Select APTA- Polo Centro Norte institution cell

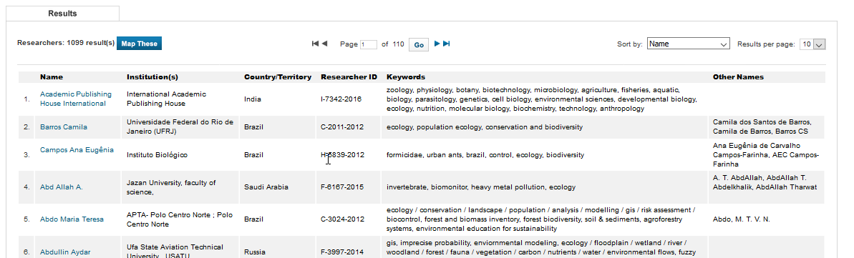(180, 219)
